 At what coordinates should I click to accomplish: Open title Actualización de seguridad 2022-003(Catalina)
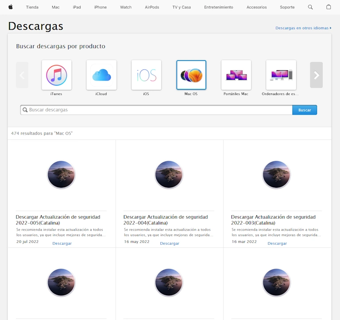point(273,220)
